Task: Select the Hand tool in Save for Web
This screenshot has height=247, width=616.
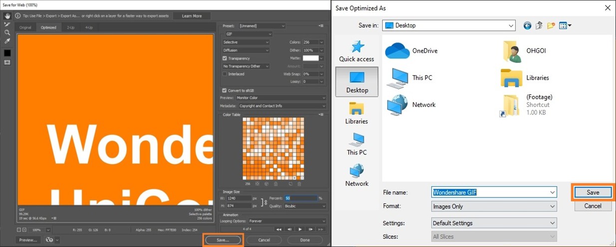Action: (7, 16)
